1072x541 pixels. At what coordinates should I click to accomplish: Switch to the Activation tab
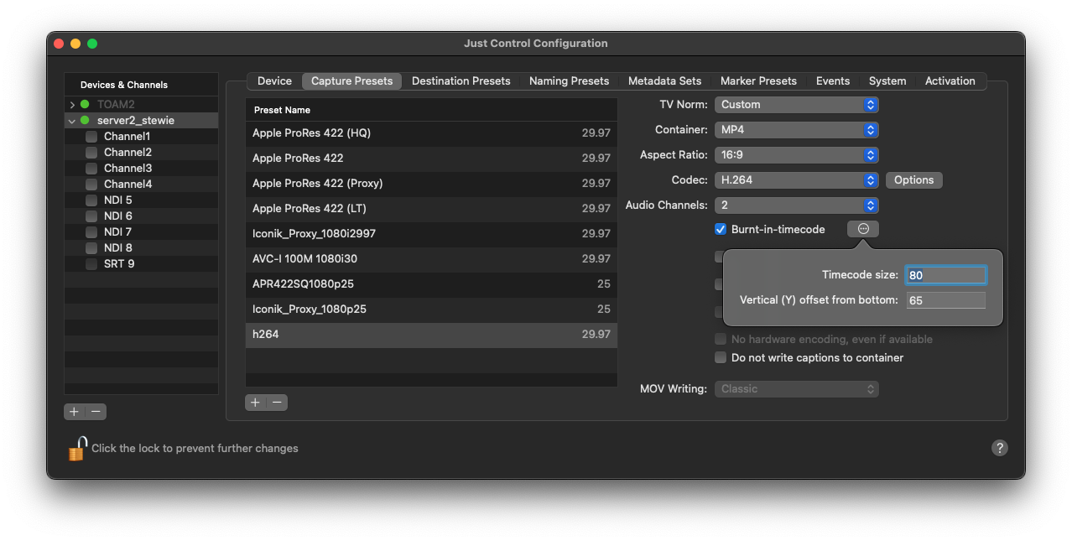[950, 81]
